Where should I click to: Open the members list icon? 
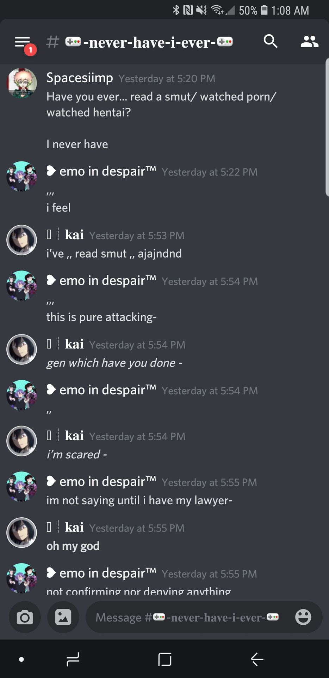click(x=310, y=42)
